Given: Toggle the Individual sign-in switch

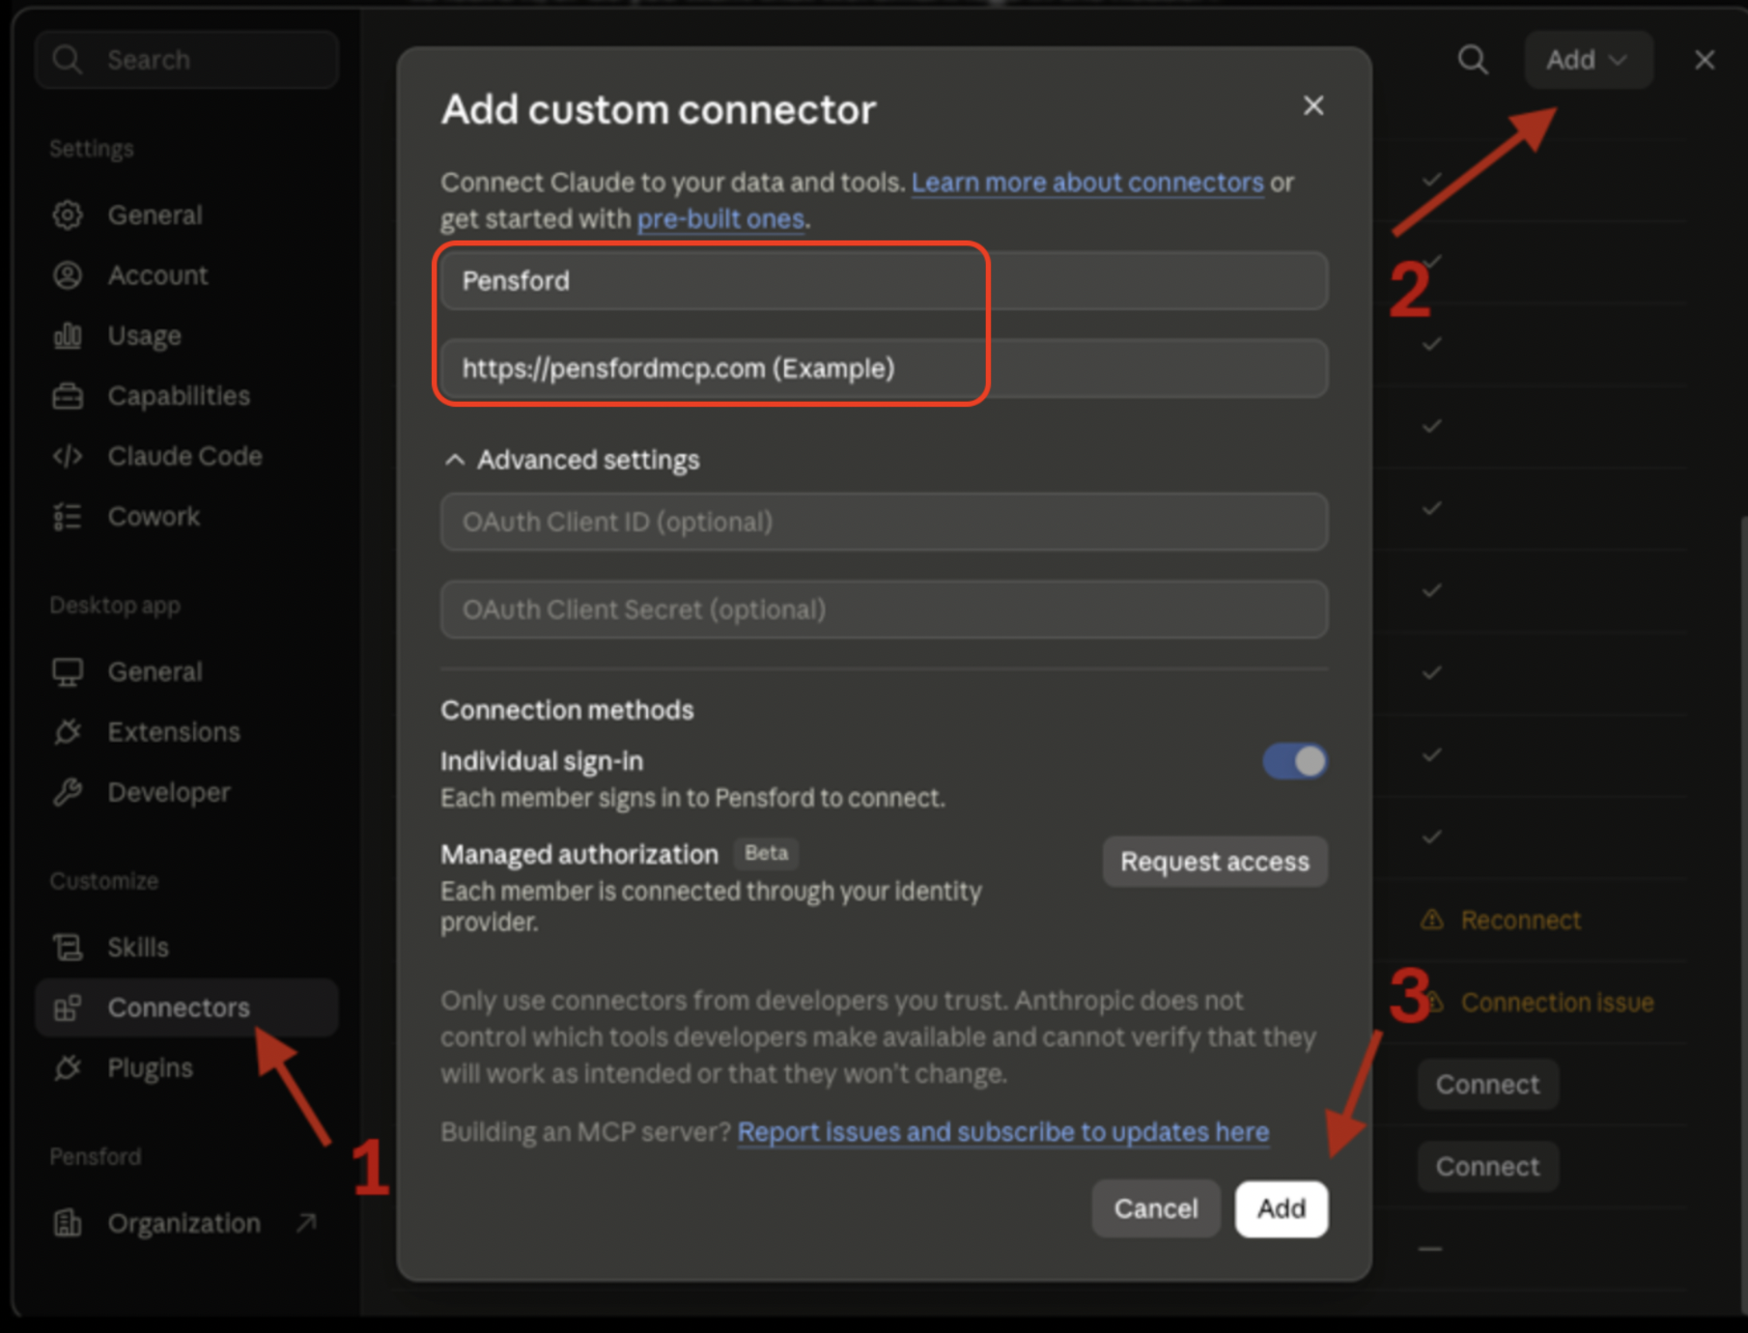Looking at the screenshot, I should coord(1295,761).
